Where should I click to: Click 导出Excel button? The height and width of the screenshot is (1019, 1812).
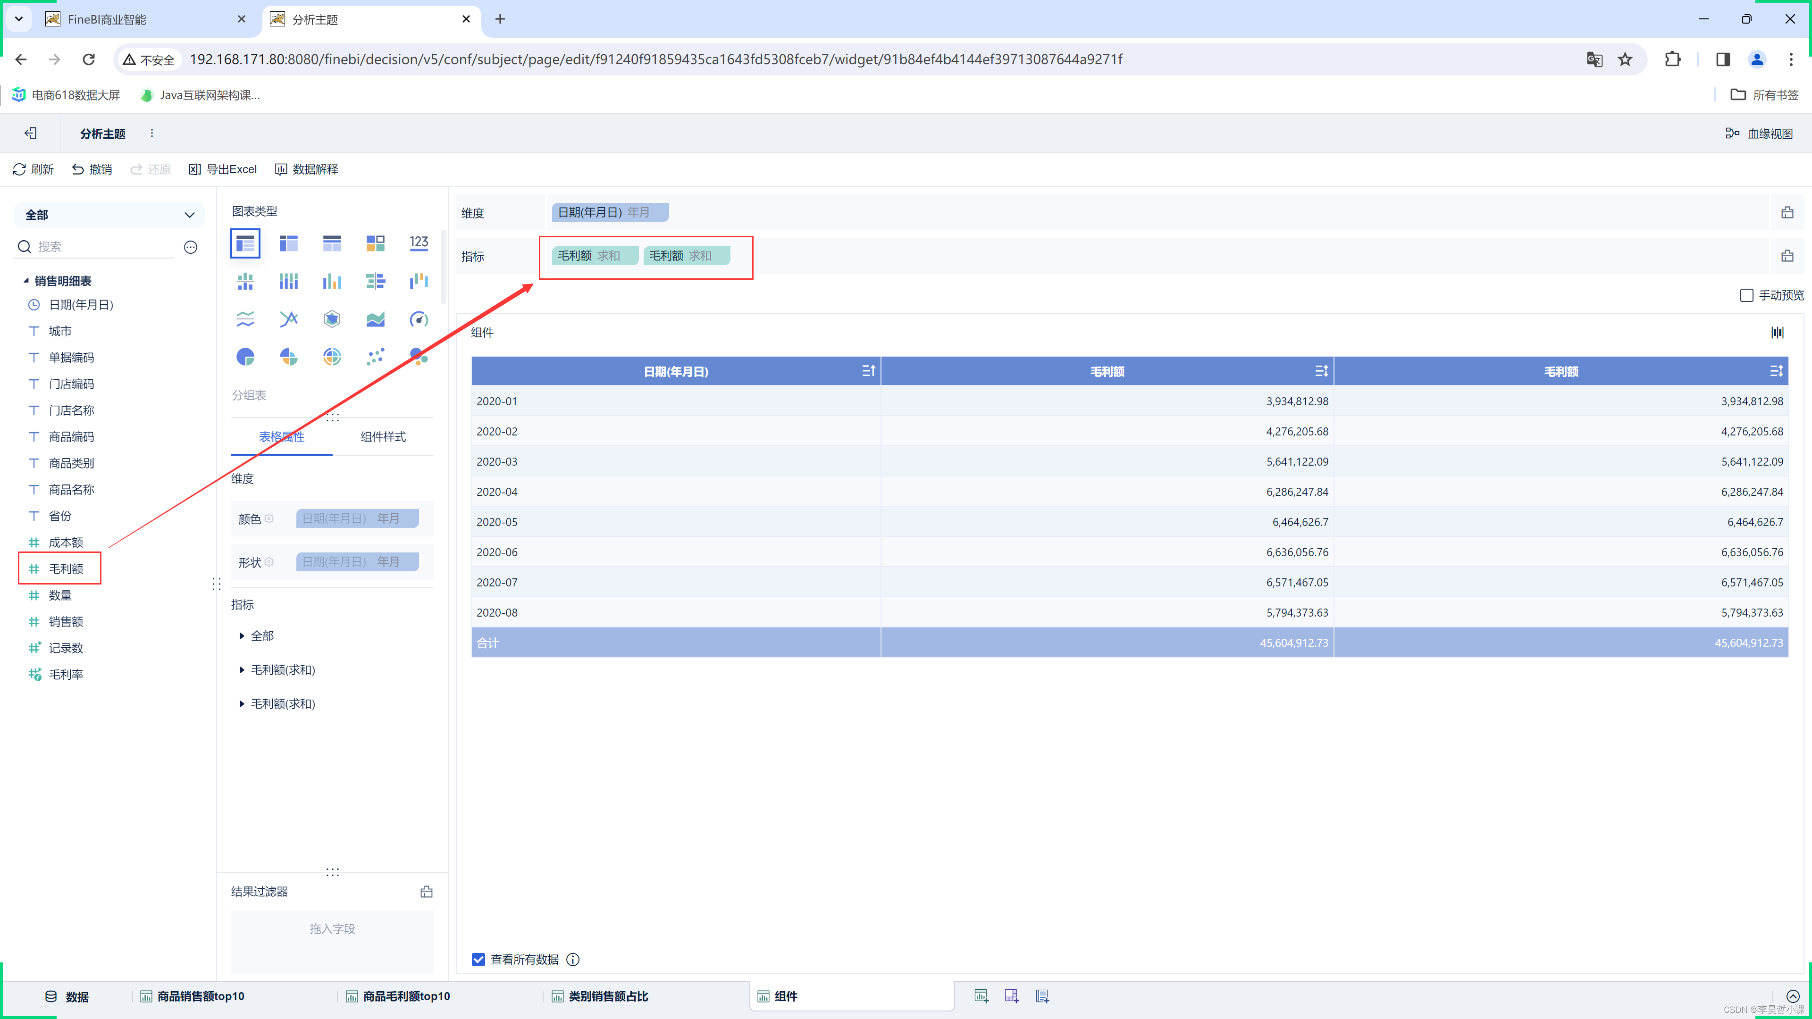pyautogui.click(x=223, y=169)
